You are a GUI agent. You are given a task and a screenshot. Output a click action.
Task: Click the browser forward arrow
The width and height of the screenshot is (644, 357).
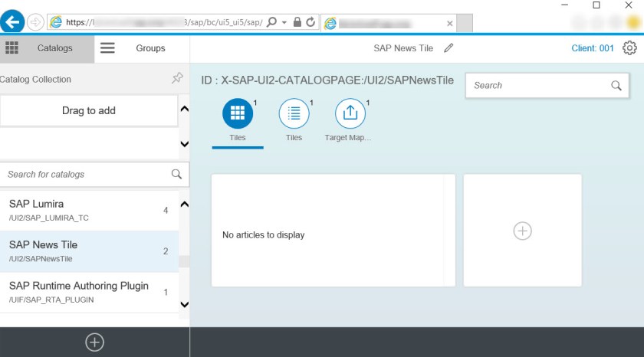pyautogui.click(x=35, y=22)
